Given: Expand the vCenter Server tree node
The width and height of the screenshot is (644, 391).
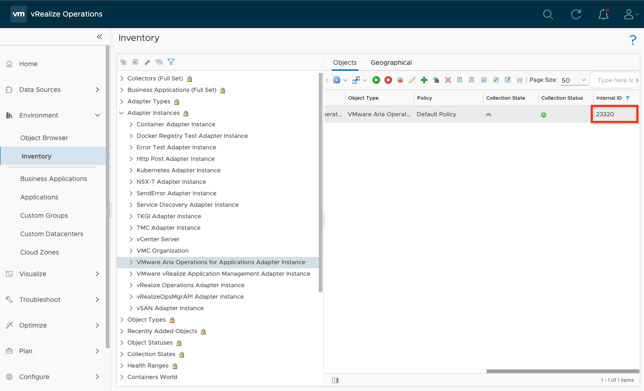Looking at the screenshot, I should pos(131,239).
